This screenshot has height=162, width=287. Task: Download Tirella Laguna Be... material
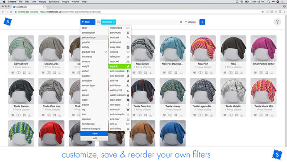(x=212, y=115)
